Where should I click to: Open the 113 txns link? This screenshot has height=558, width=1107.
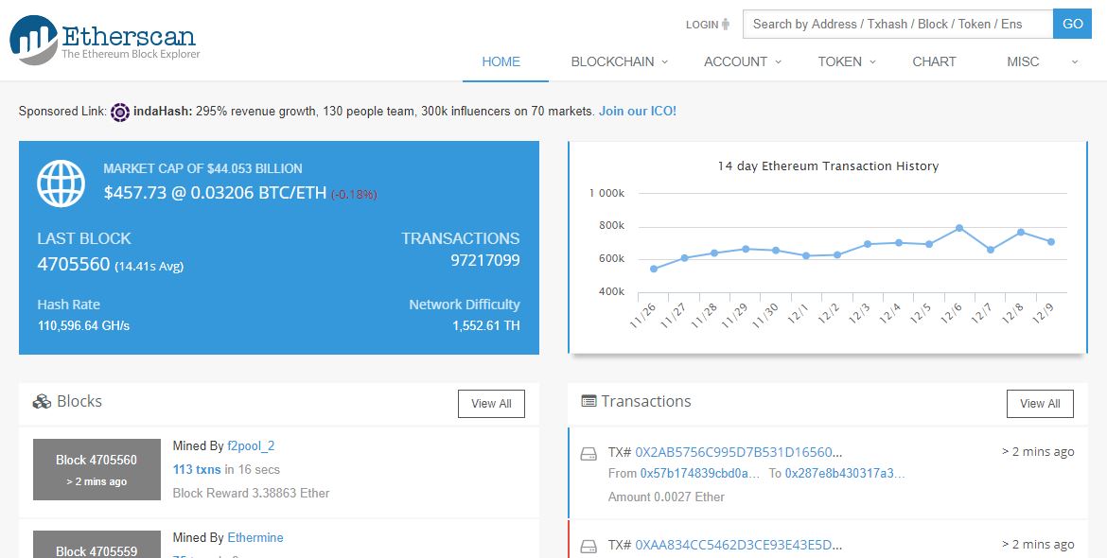point(197,469)
